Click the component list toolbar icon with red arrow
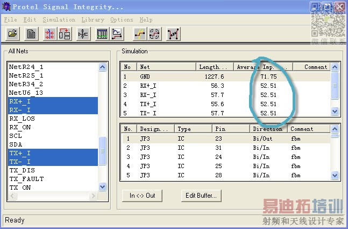The width and height of the screenshot is (348, 229). pos(65,34)
